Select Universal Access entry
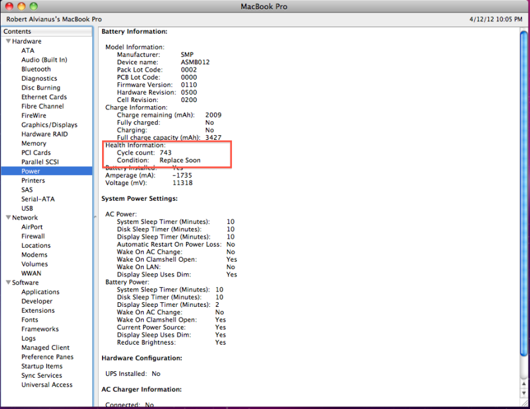 [x=47, y=384]
